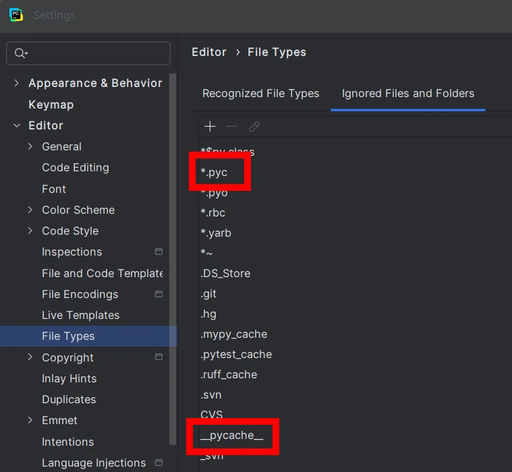Switch to Recognized File Types tab

260,94
